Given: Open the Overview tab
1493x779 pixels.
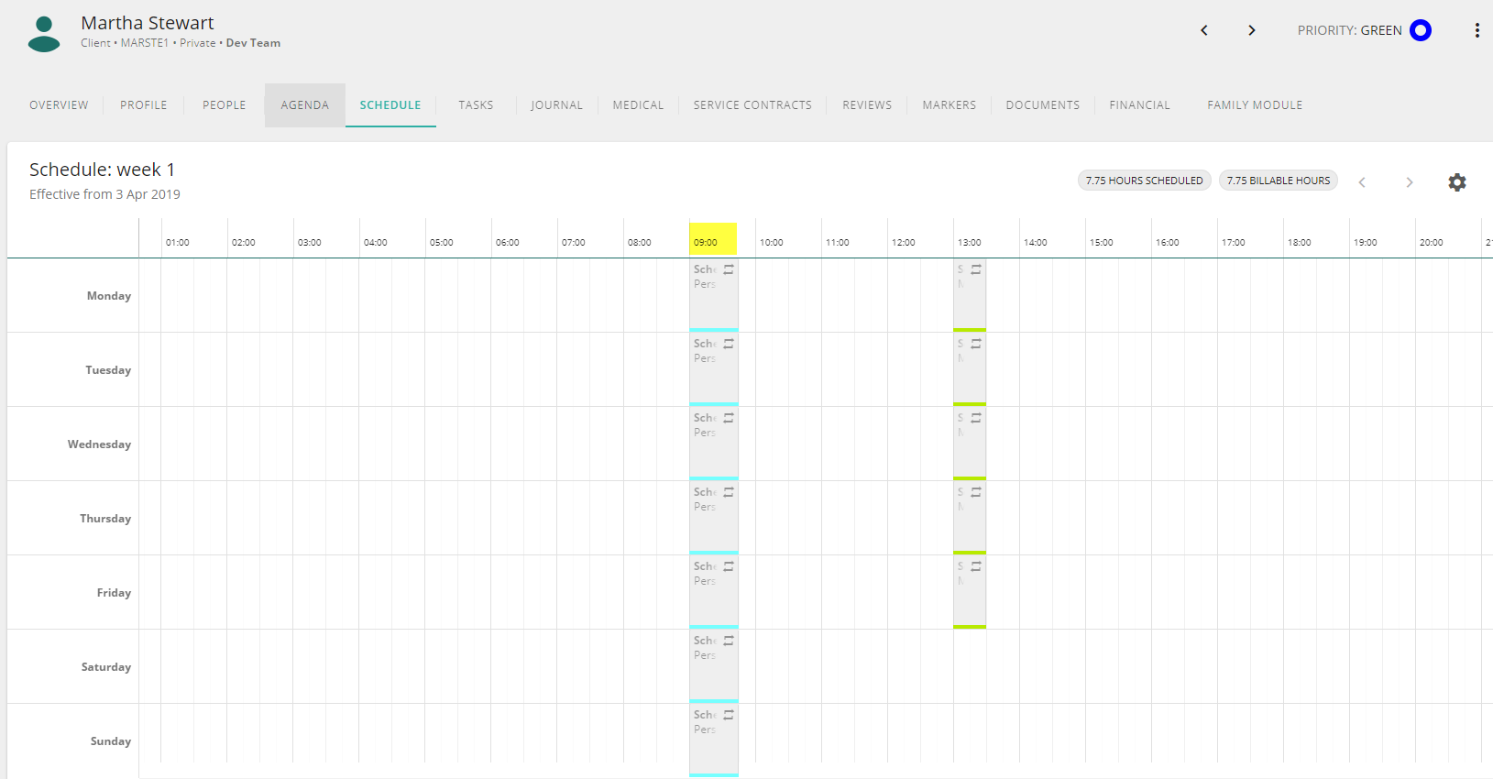Looking at the screenshot, I should [59, 105].
